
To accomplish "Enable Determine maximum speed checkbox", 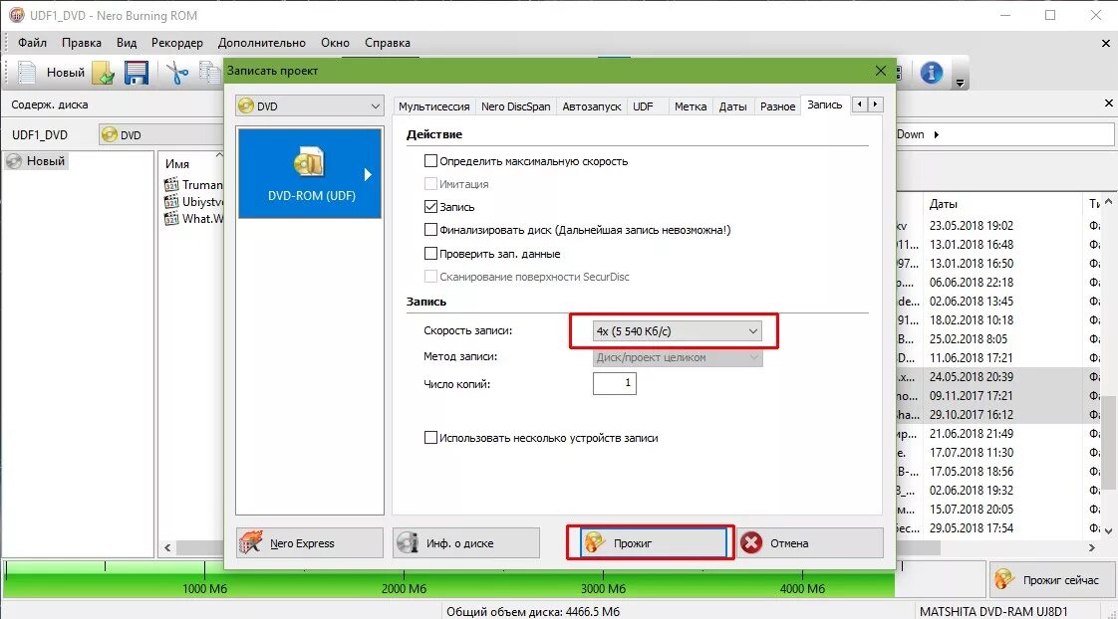I will pos(430,161).
